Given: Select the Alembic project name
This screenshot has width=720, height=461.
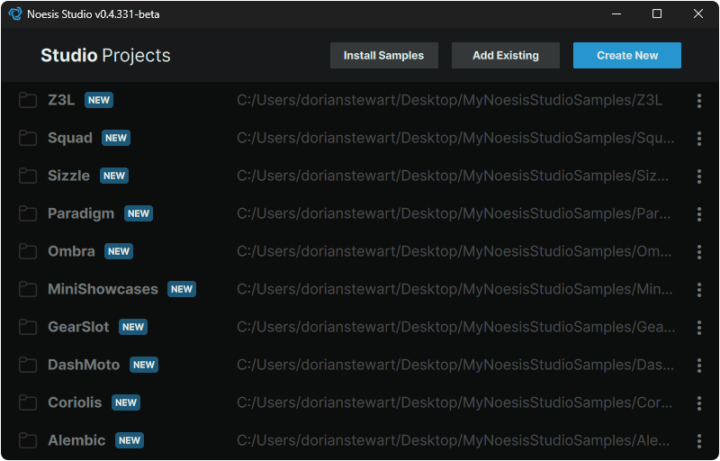Looking at the screenshot, I should 76,440.
